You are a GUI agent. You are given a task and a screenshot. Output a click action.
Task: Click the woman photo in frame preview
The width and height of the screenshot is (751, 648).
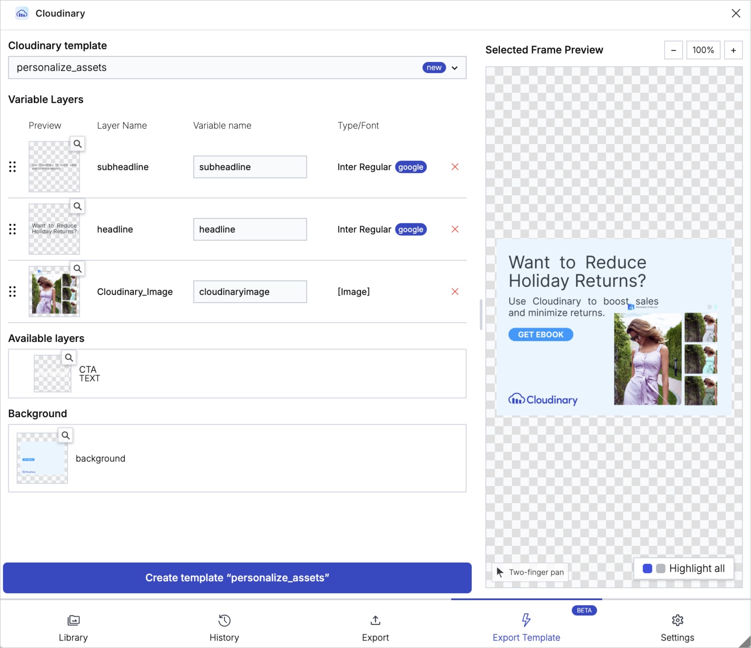[648, 359]
